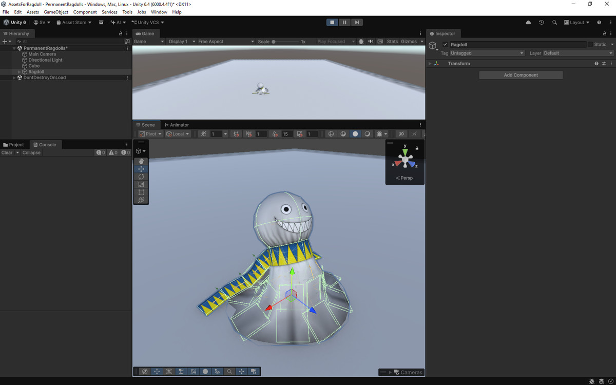Toggle Stats overlay in Game view

(392, 42)
